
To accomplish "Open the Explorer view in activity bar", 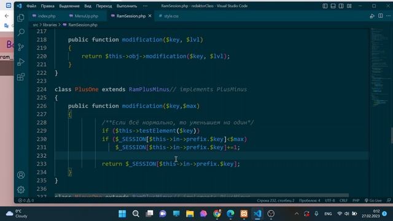I will pos(21,18).
